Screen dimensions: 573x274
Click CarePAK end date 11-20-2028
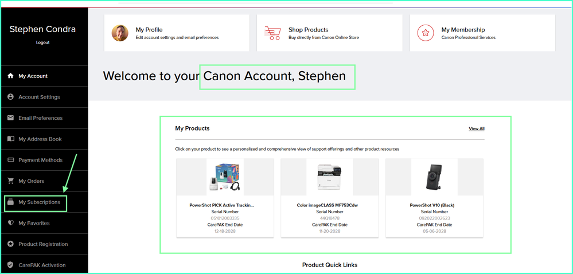point(330,231)
